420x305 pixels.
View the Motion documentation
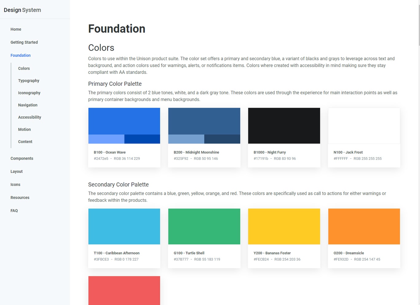(x=24, y=129)
